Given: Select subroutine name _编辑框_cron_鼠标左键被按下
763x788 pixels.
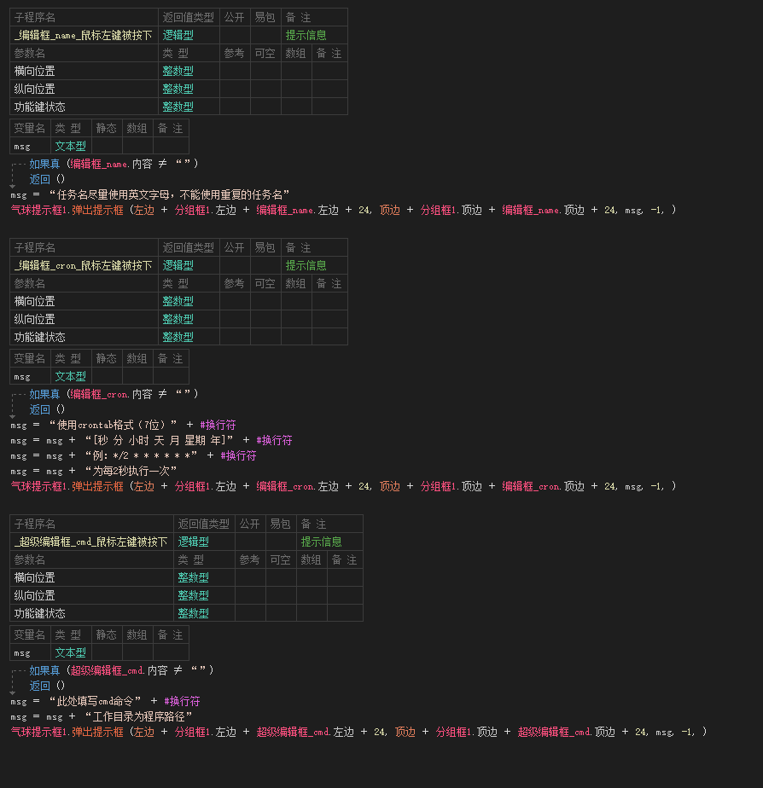Looking at the screenshot, I should point(83,265).
